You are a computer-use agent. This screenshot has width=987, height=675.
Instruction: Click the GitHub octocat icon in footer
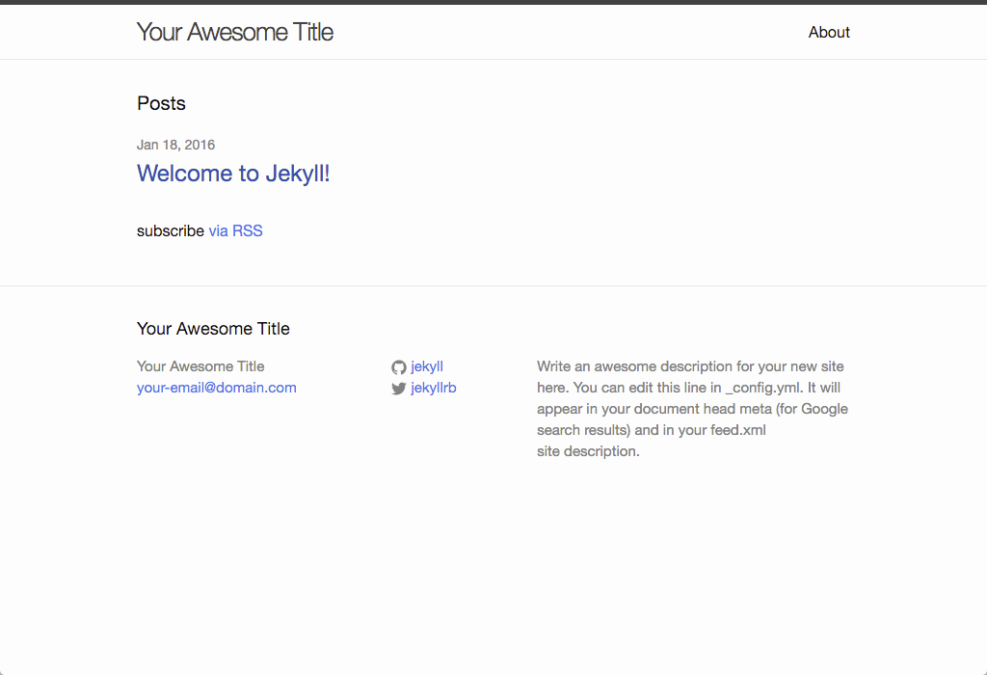coord(399,367)
